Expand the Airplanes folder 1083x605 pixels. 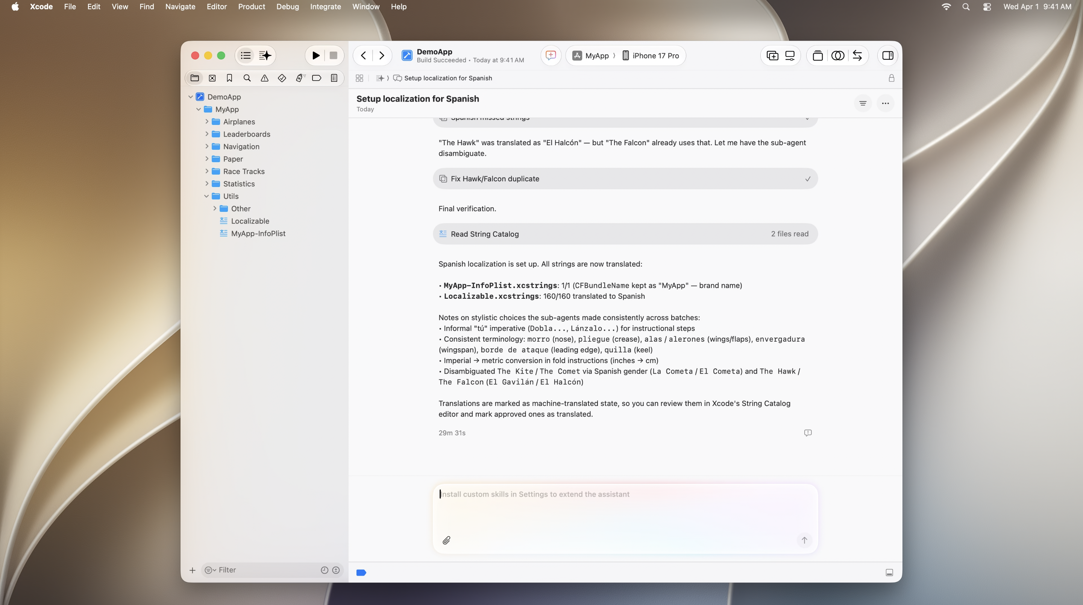point(206,122)
